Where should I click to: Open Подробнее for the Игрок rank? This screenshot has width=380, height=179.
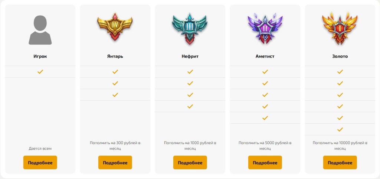point(40,163)
